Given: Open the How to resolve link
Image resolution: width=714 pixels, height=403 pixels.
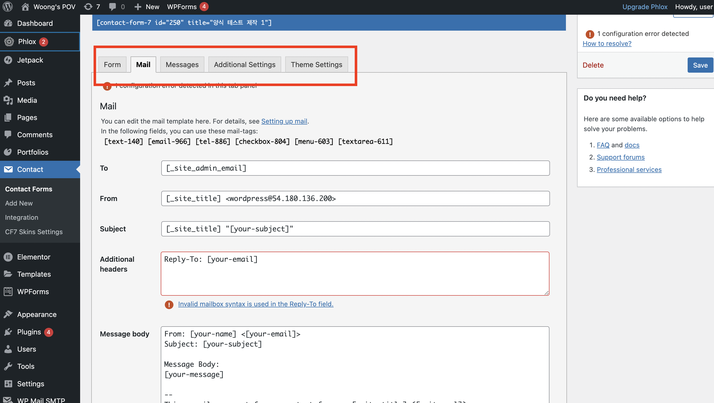Looking at the screenshot, I should [x=607, y=44].
